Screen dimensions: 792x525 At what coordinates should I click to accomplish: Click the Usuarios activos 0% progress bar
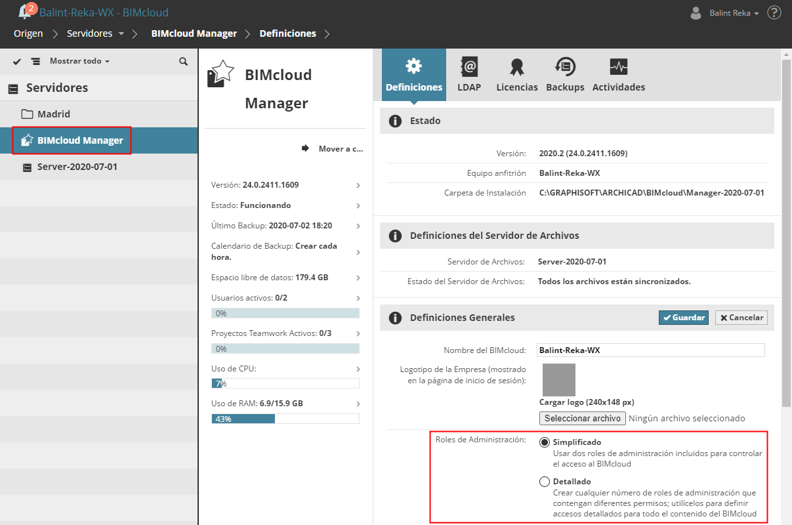pyautogui.click(x=285, y=313)
